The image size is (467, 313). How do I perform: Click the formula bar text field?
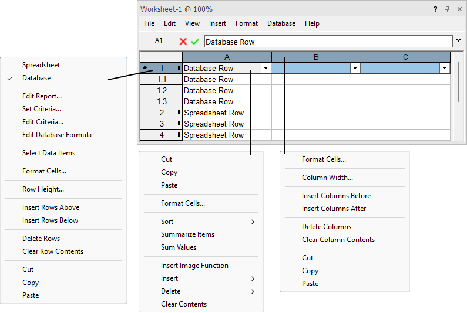coord(328,42)
